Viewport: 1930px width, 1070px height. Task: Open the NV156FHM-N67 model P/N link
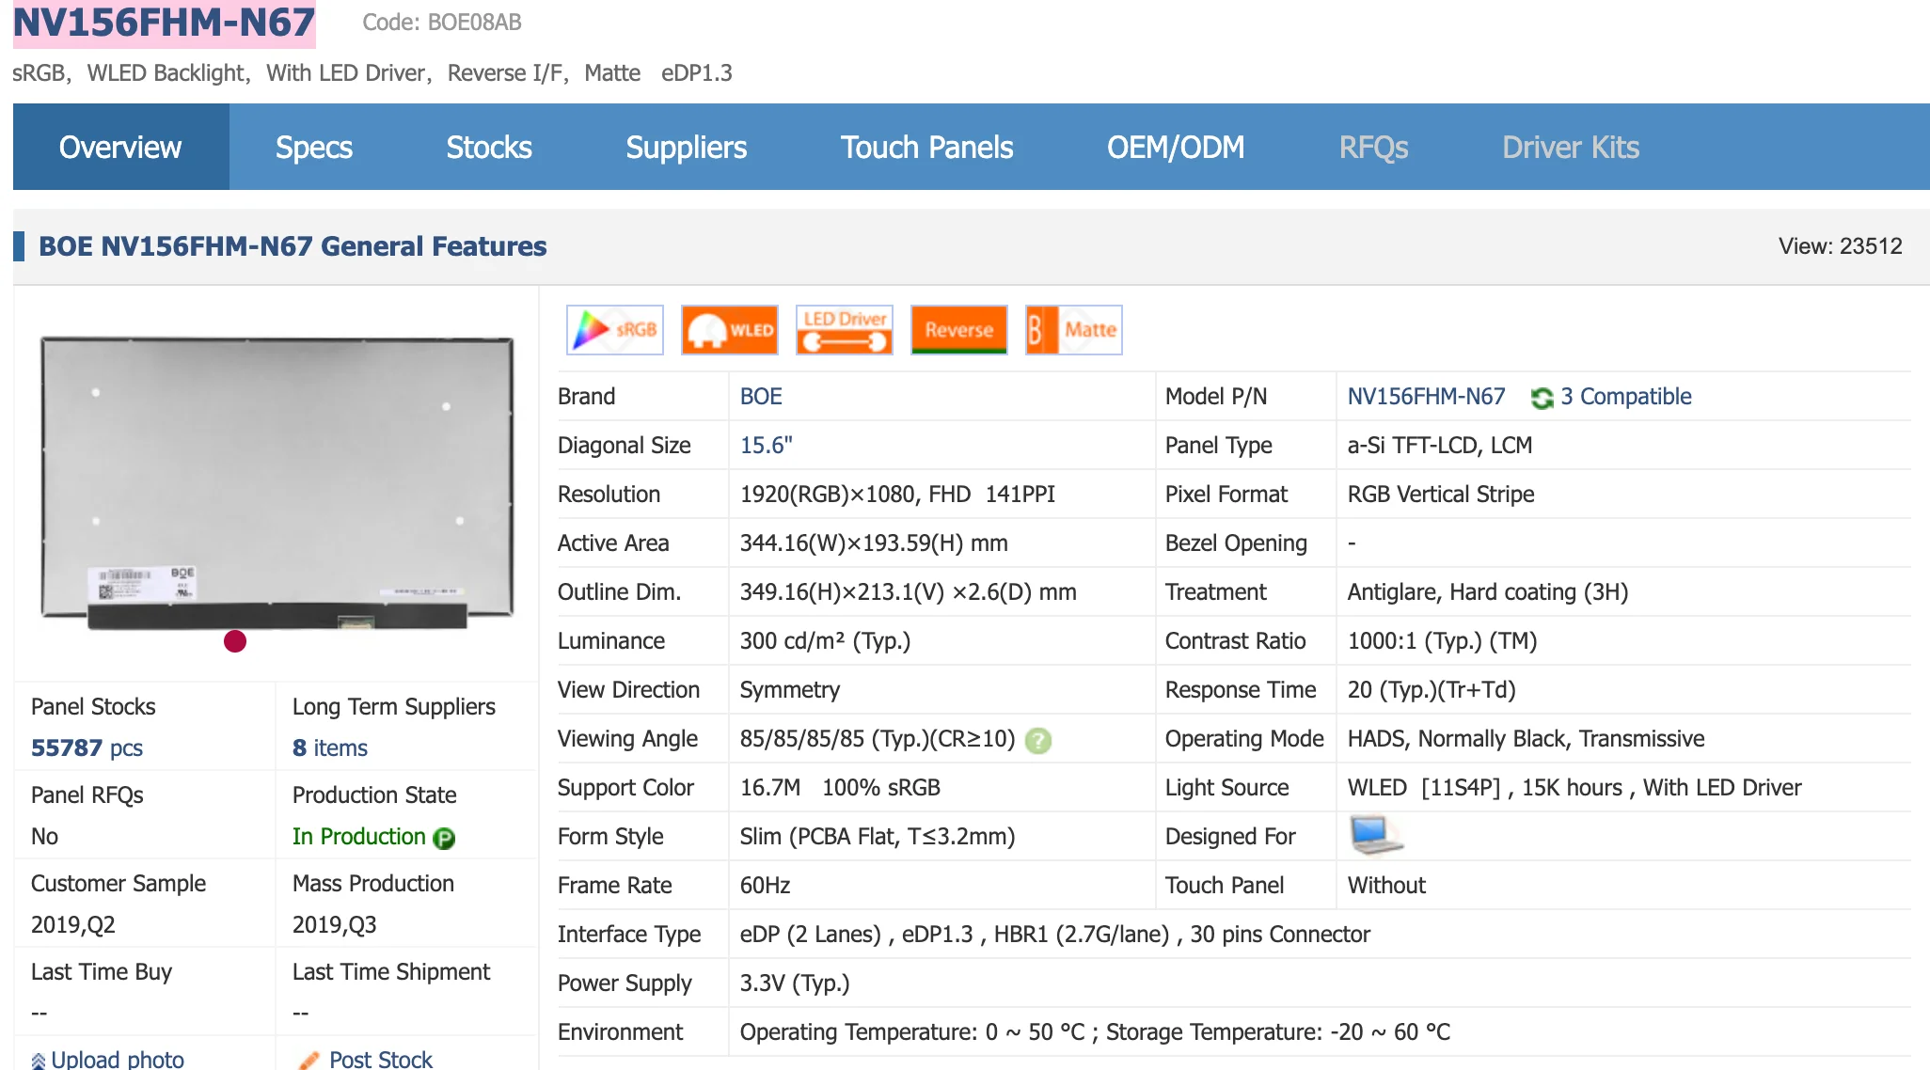pyautogui.click(x=1426, y=397)
